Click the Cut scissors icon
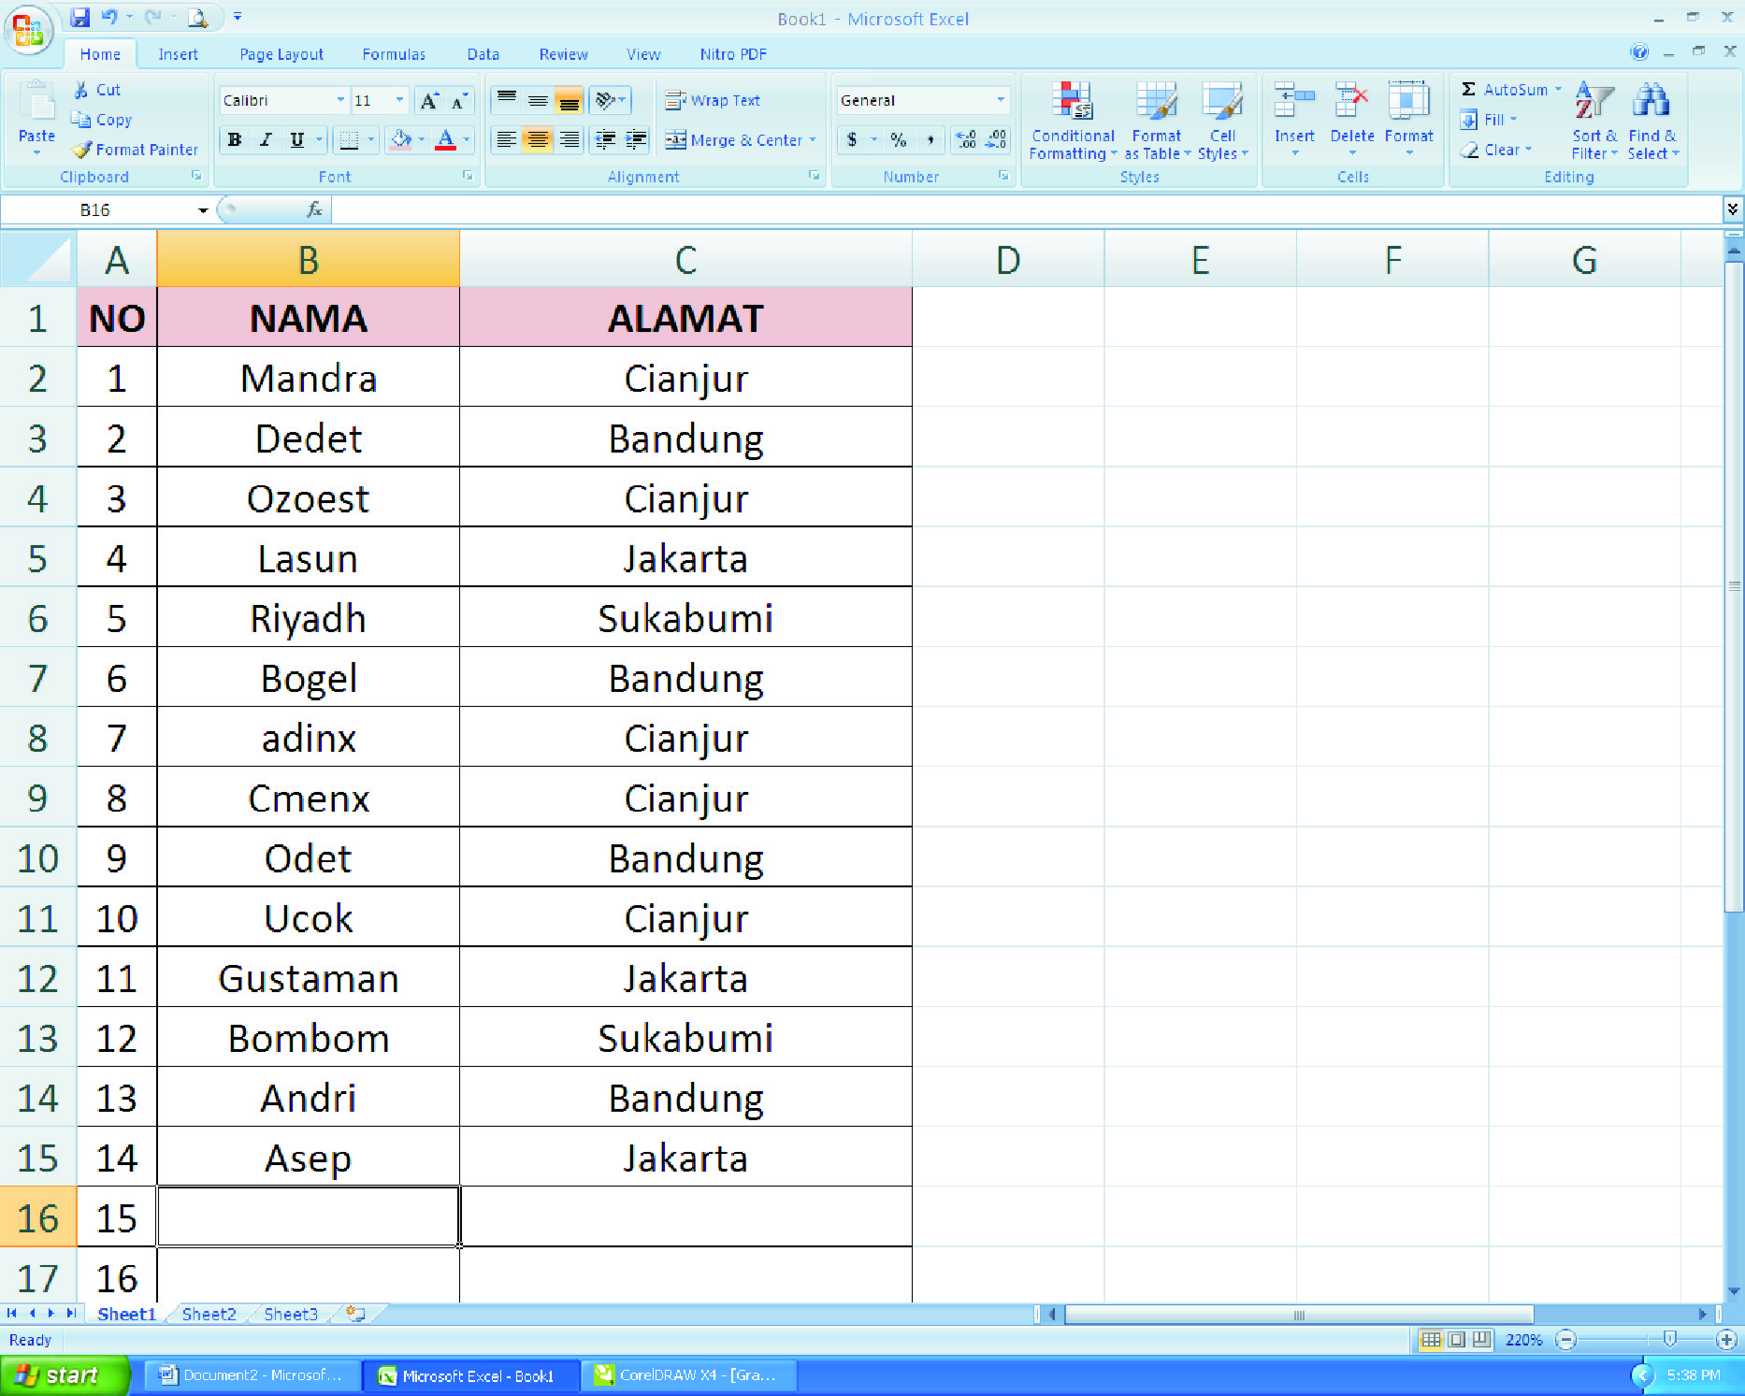This screenshot has width=1745, height=1396. tap(81, 90)
